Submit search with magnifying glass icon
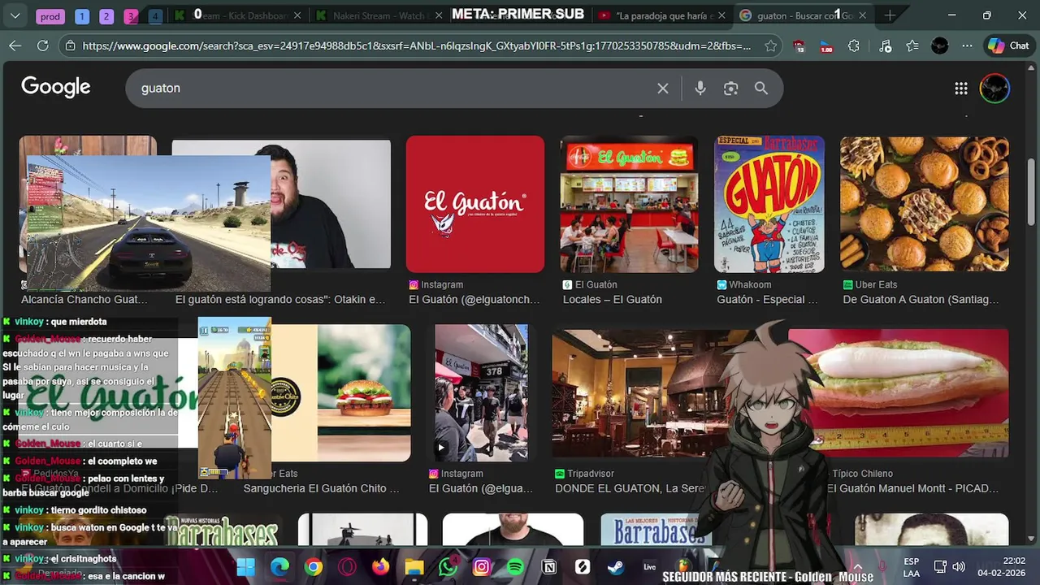Viewport: 1040px width, 585px height. pyautogui.click(x=760, y=88)
